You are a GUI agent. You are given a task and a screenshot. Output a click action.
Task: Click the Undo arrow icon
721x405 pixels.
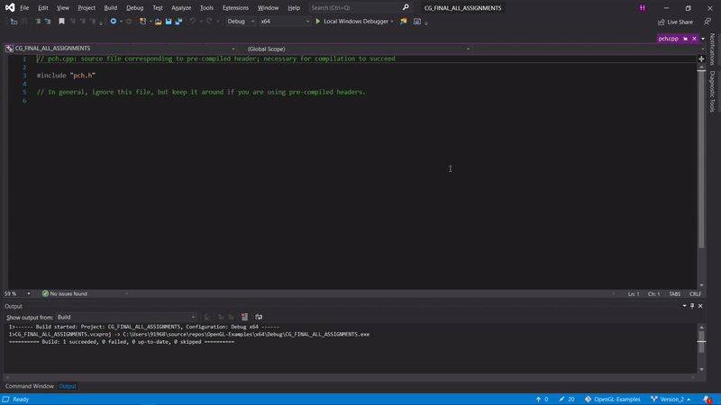(x=192, y=22)
